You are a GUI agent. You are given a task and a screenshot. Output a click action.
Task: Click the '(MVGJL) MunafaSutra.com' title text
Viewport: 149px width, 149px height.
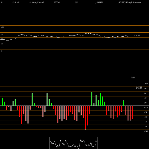tap(130, 2)
